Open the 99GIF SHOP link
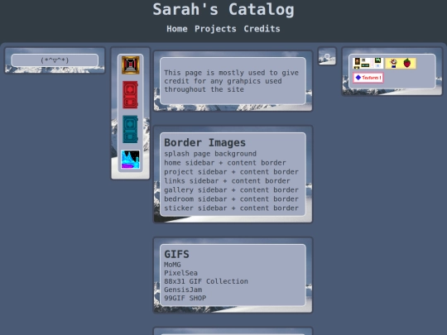 point(185,299)
